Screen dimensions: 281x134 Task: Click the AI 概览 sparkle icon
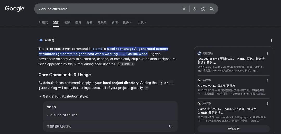41,40
